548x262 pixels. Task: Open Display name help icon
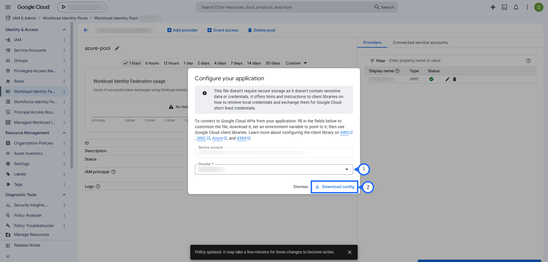click(397, 71)
